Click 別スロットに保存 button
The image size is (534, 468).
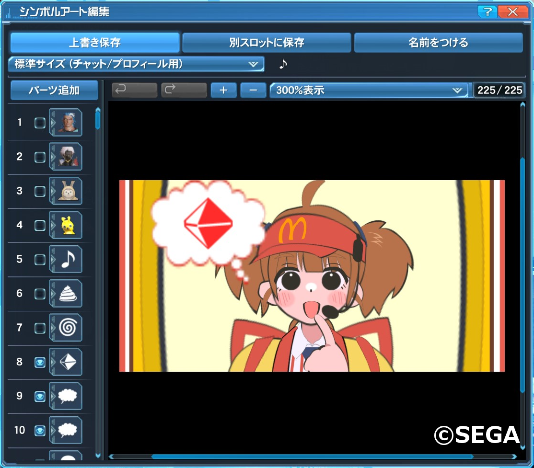pyautogui.click(x=267, y=43)
